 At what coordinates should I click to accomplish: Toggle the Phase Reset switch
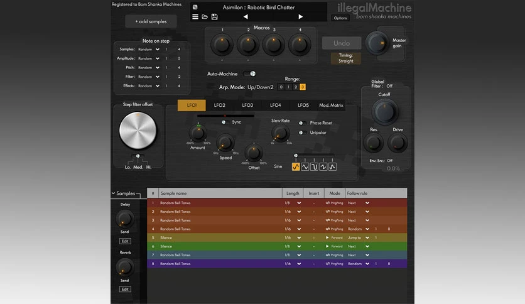tap(302, 123)
